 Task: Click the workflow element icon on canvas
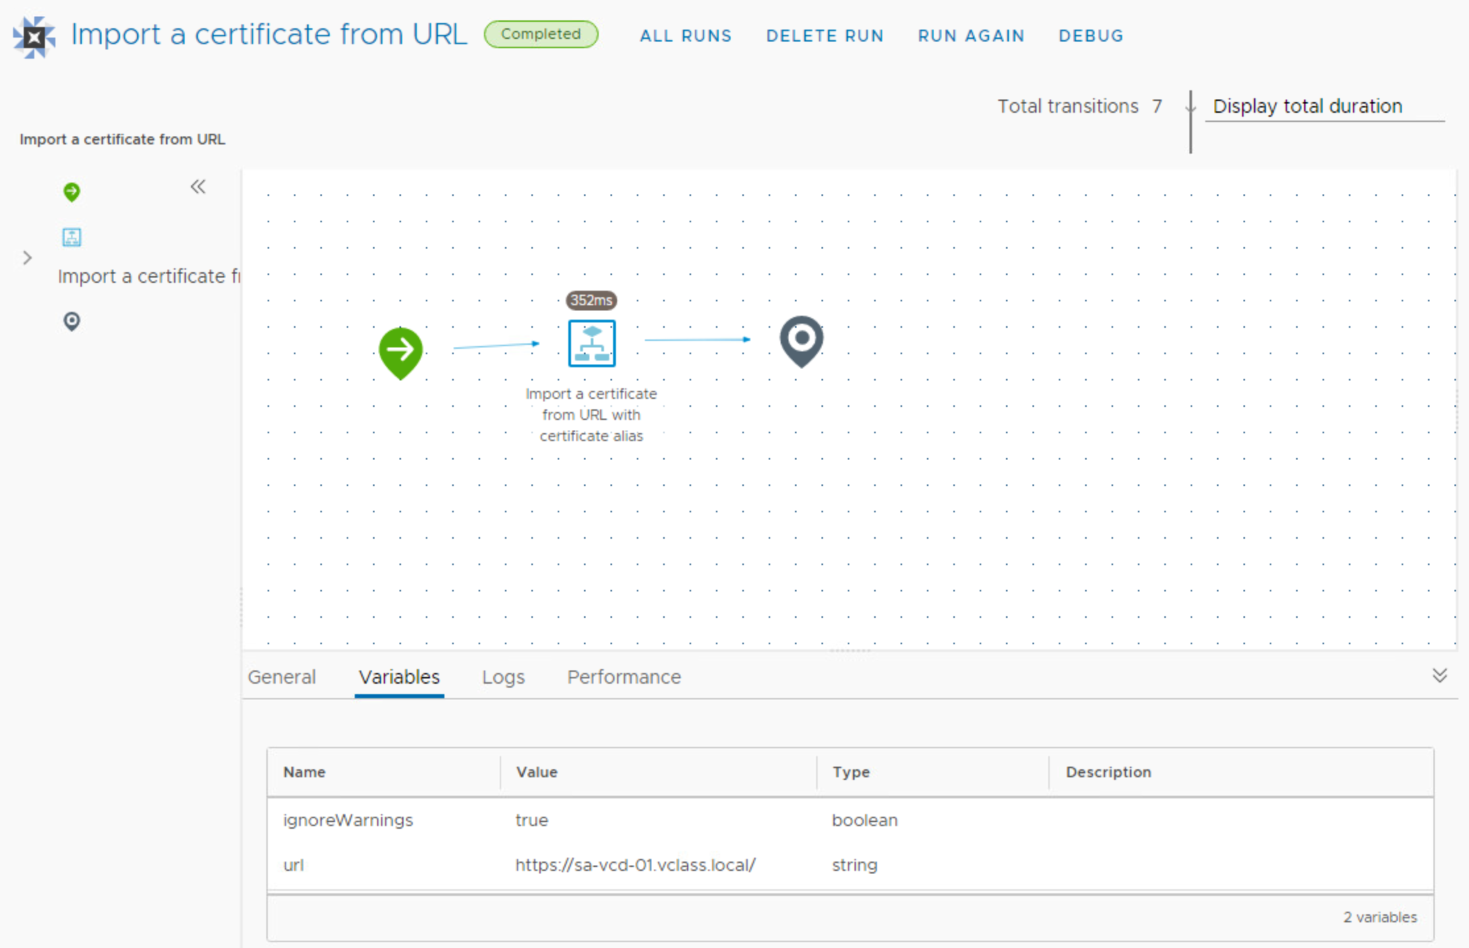coord(592,343)
